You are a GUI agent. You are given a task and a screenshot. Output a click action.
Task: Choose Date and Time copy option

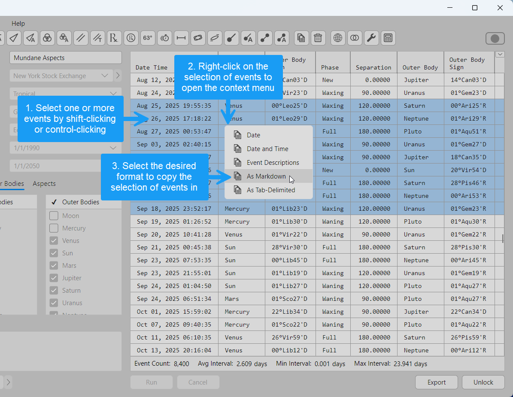(x=269, y=149)
